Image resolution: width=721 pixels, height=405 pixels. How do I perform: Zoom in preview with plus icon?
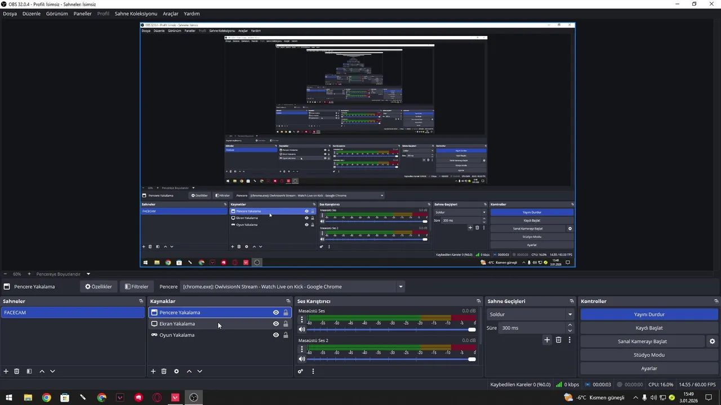click(x=29, y=274)
